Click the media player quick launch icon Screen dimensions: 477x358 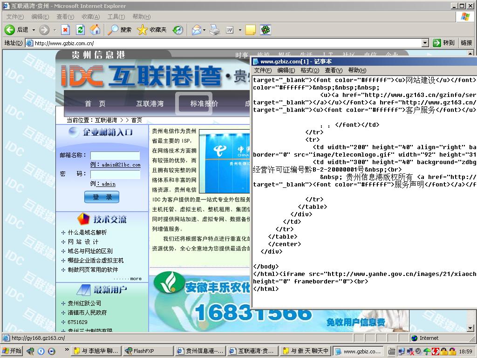(x=52, y=351)
